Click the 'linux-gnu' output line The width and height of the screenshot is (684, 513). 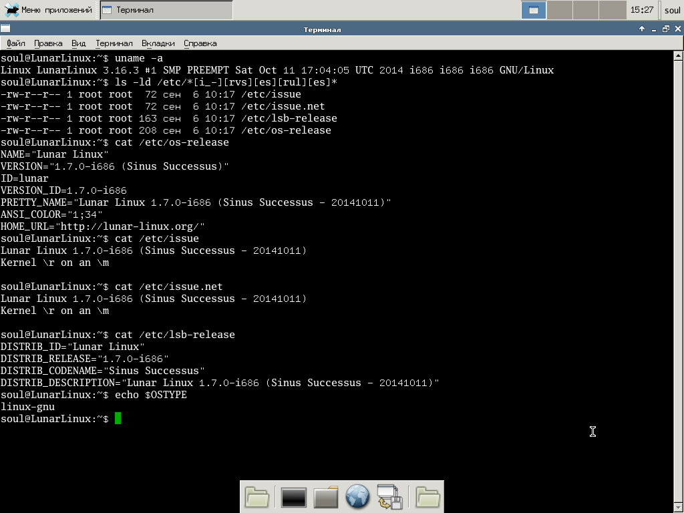tap(27, 407)
